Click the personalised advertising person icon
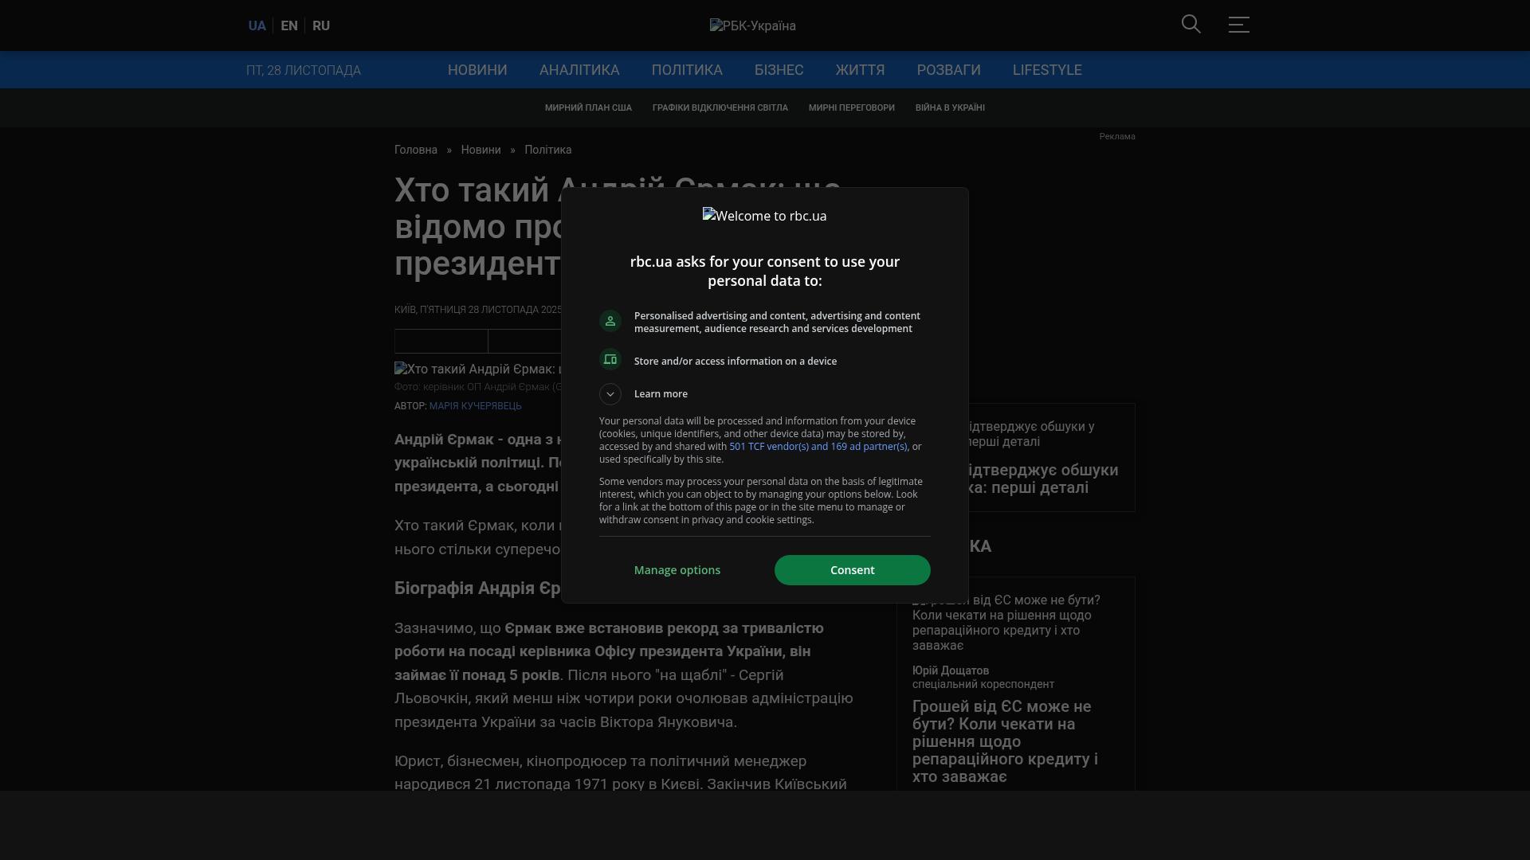1530x860 pixels. click(610, 321)
